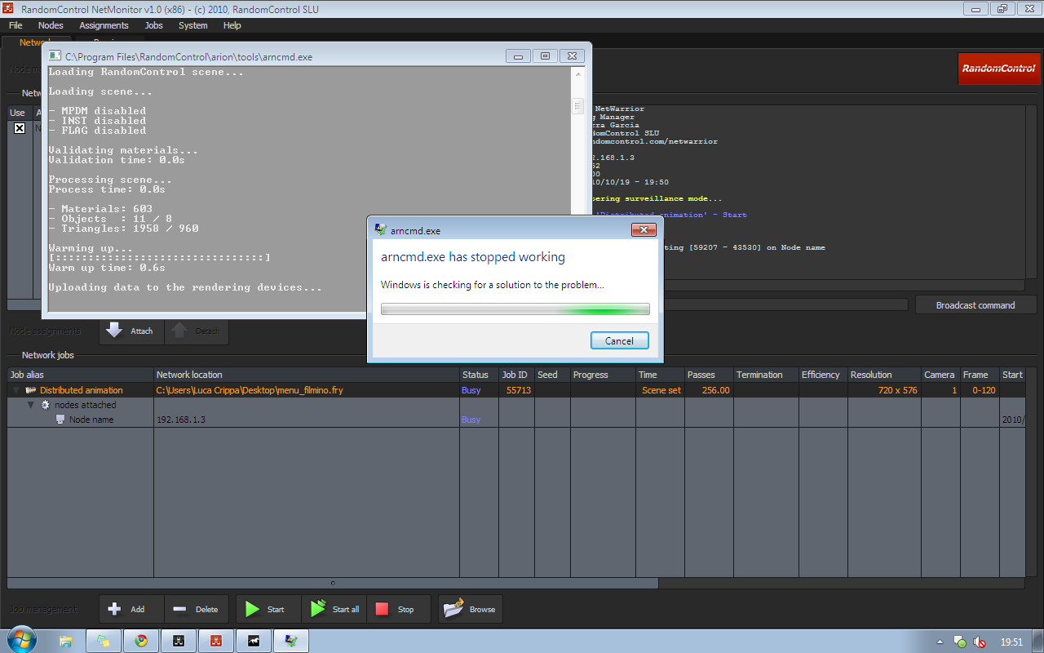Click the system clock showing 19:51
Screen dimensions: 1044x653
[1011, 642]
